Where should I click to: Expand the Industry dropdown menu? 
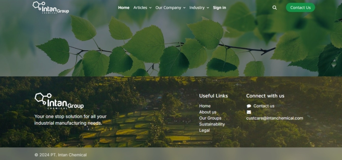tap(199, 8)
